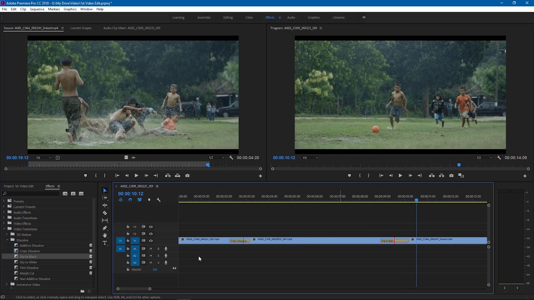The width and height of the screenshot is (534, 300).
Task: Collapse the Dissolve subfolder
Action: click(x=7, y=240)
